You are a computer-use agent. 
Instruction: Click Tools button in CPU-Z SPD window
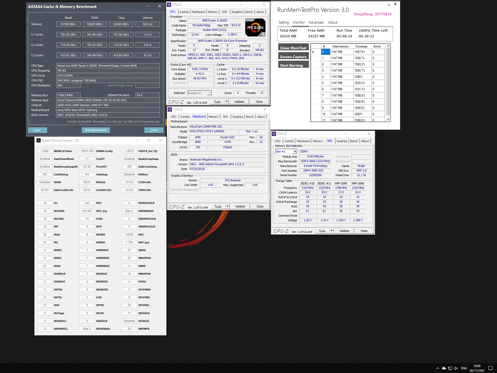point(322,231)
